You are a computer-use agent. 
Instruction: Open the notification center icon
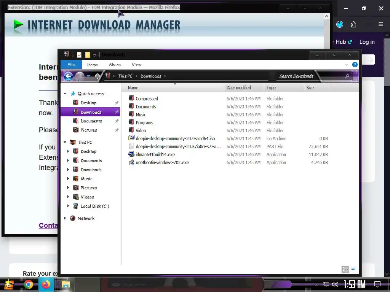click(x=377, y=284)
